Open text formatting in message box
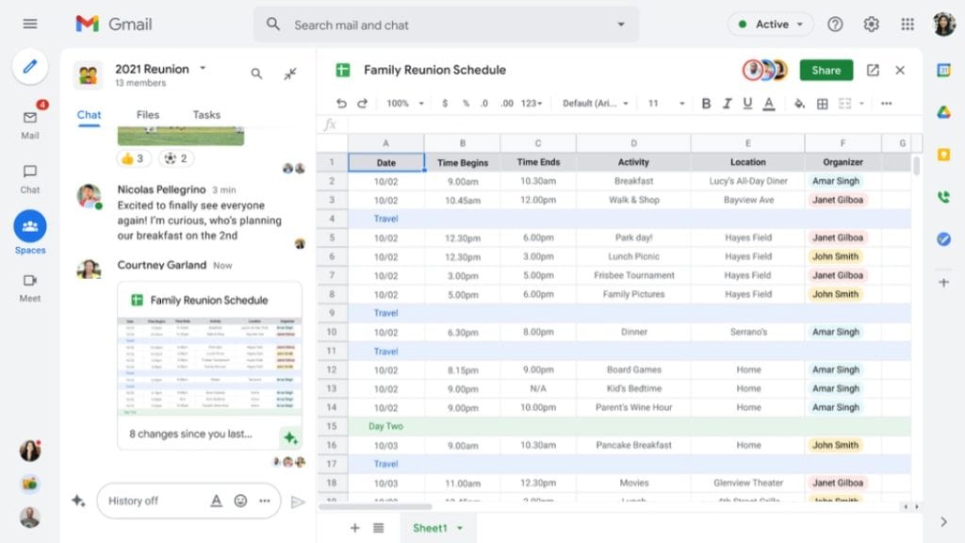The height and width of the screenshot is (543, 965). click(216, 502)
